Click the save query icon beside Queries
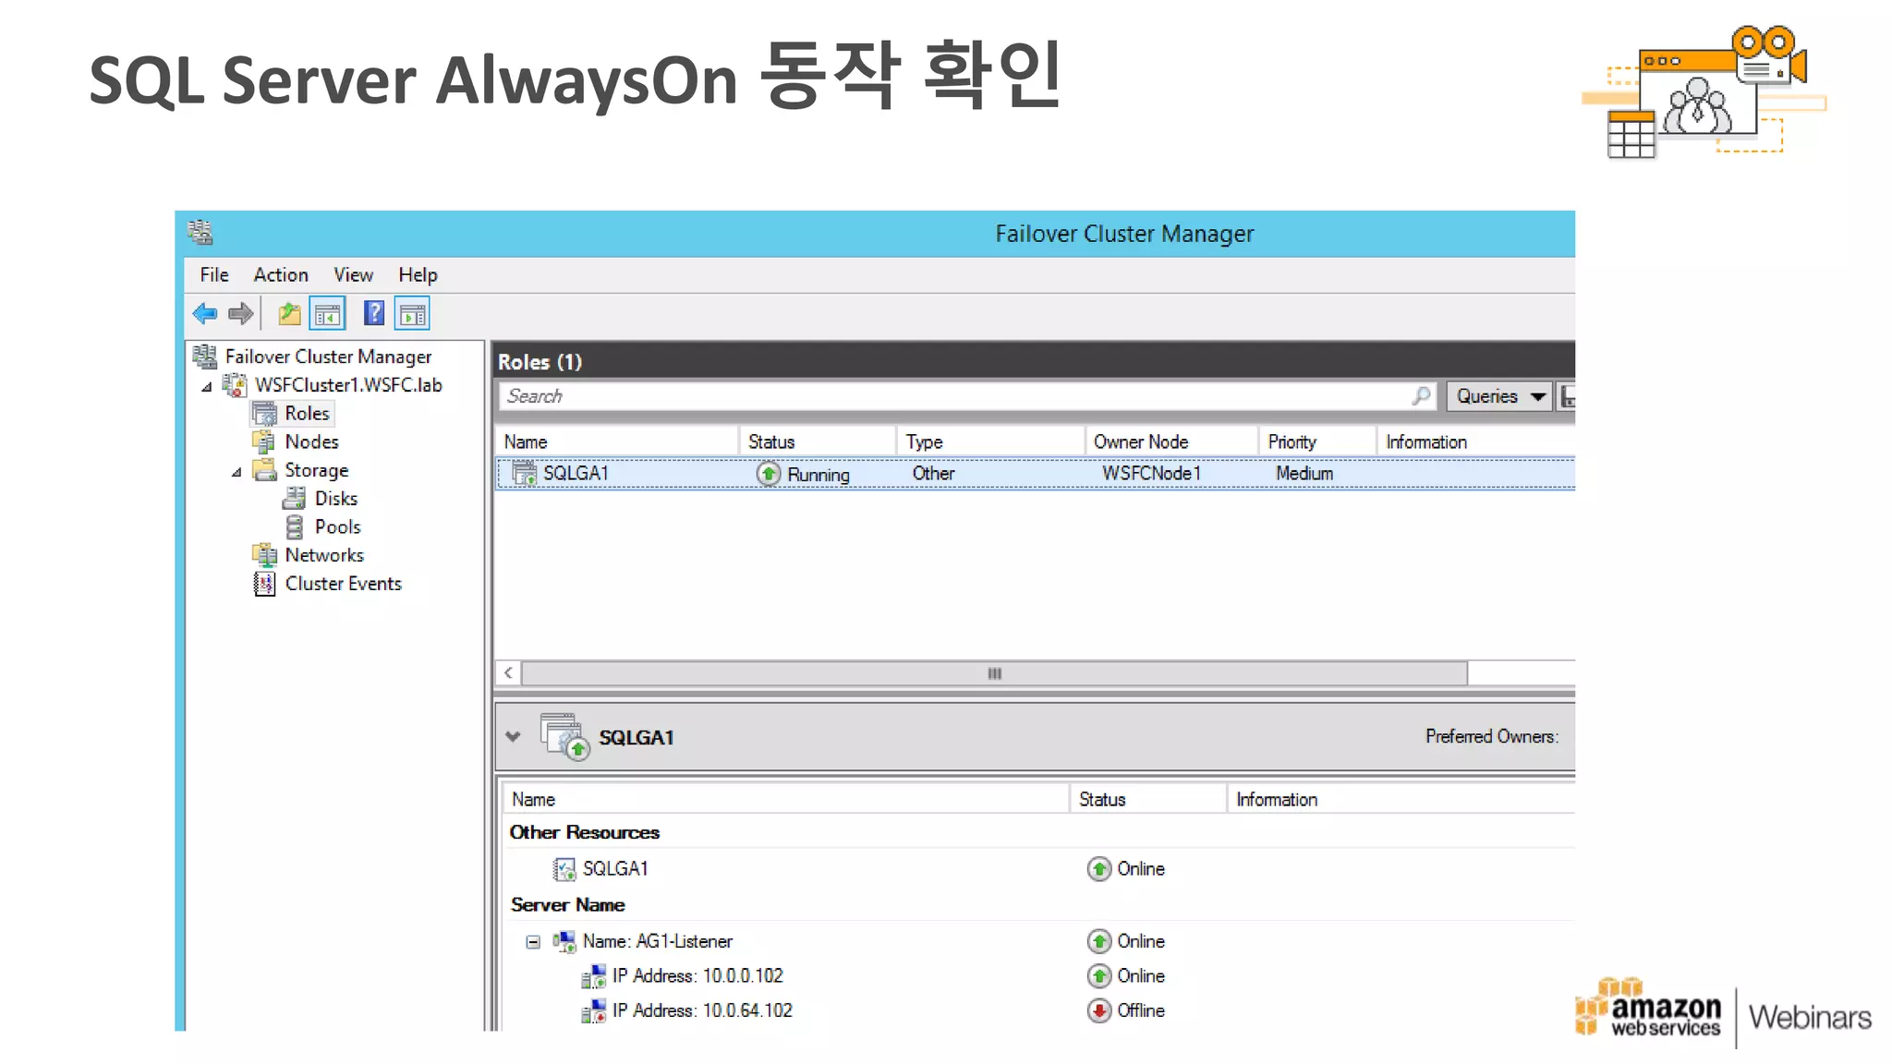 tap(1567, 396)
